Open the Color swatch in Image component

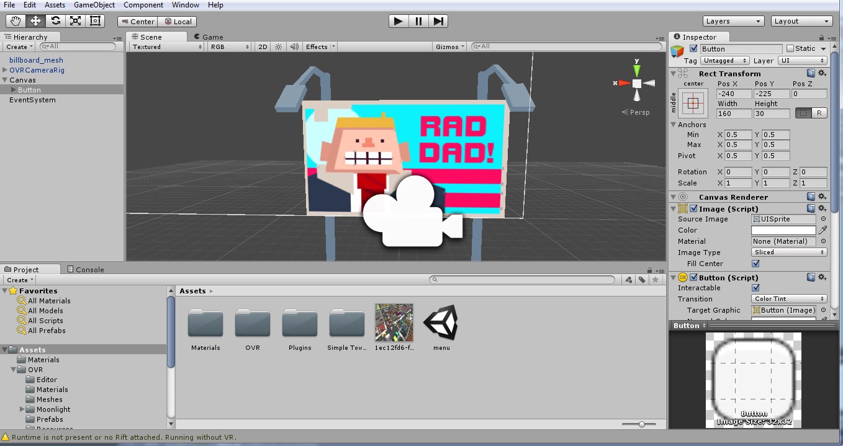783,230
